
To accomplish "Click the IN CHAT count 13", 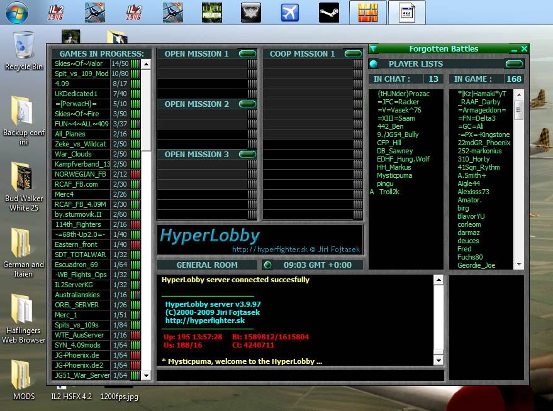I will pos(433,79).
